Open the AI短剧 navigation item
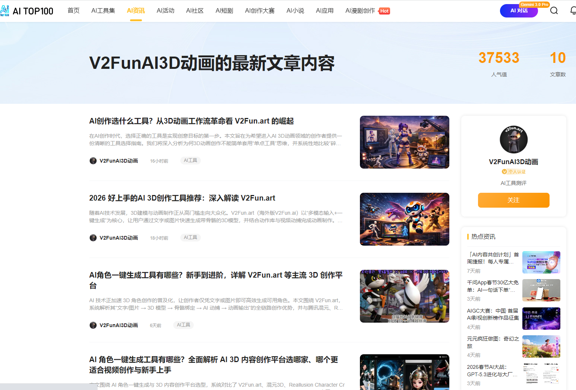The height and width of the screenshot is (390, 576). [224, 11]
